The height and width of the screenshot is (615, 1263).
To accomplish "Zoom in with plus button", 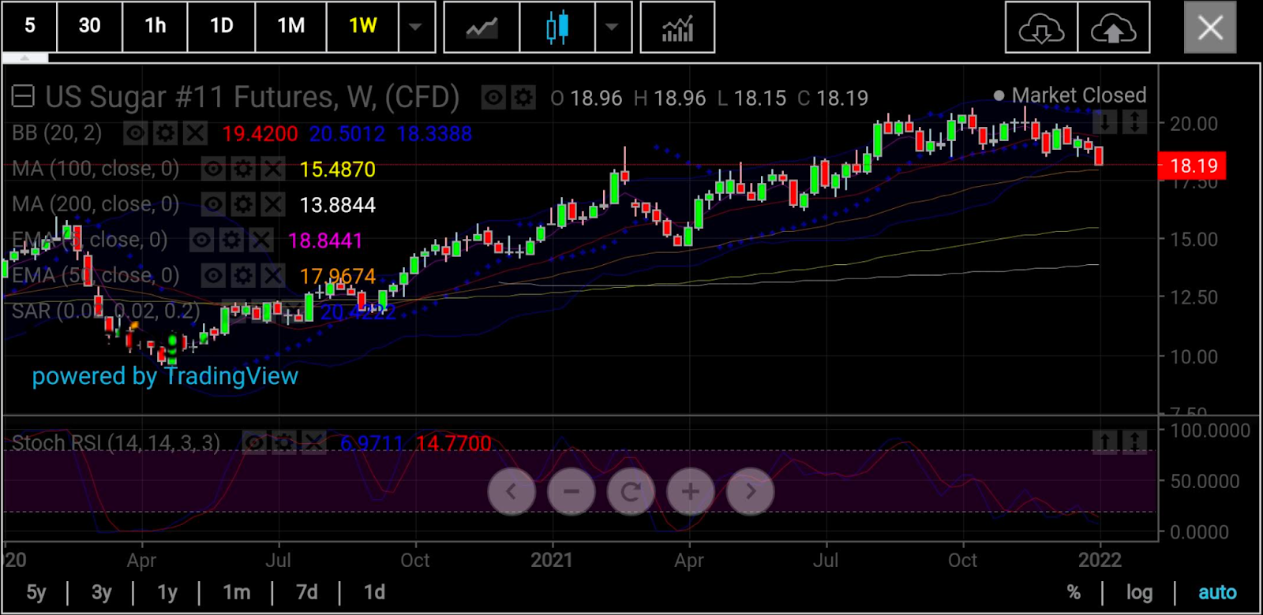I will coord(691,491).
